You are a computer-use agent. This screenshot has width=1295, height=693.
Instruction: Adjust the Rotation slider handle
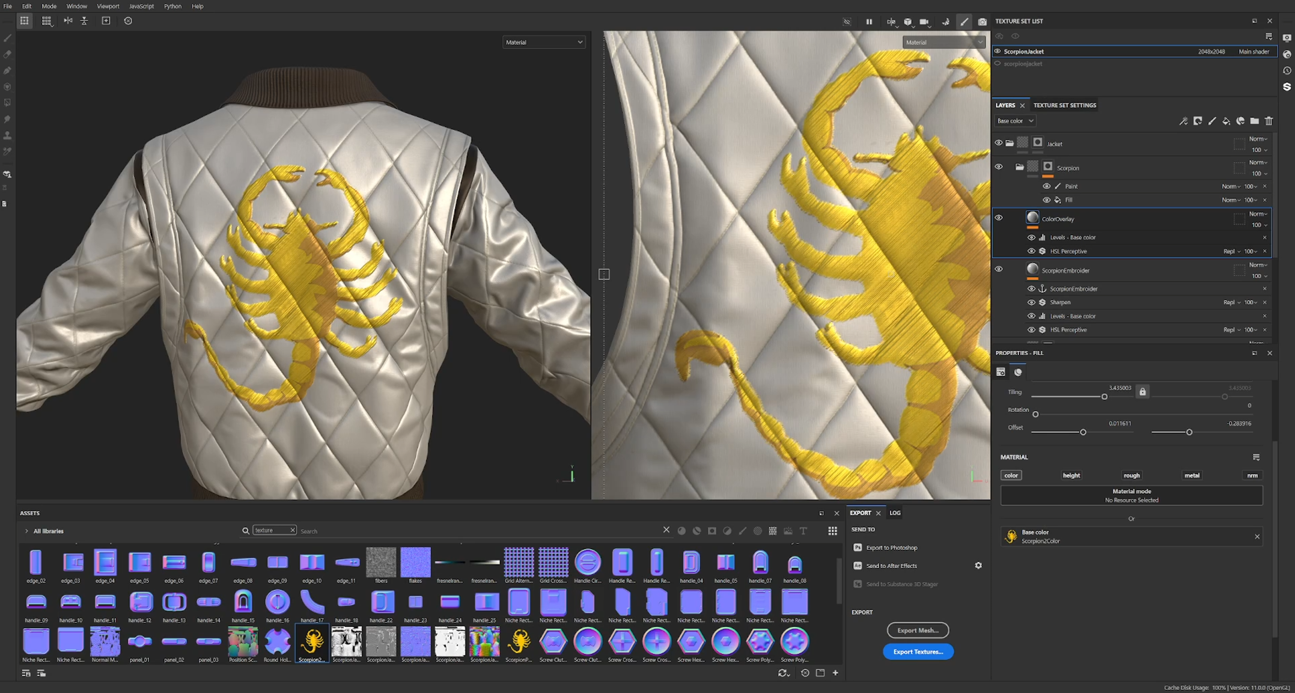click(1035, 414)
